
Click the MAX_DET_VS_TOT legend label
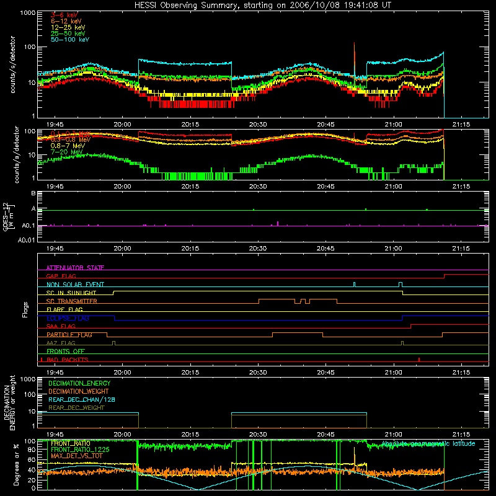77,456
